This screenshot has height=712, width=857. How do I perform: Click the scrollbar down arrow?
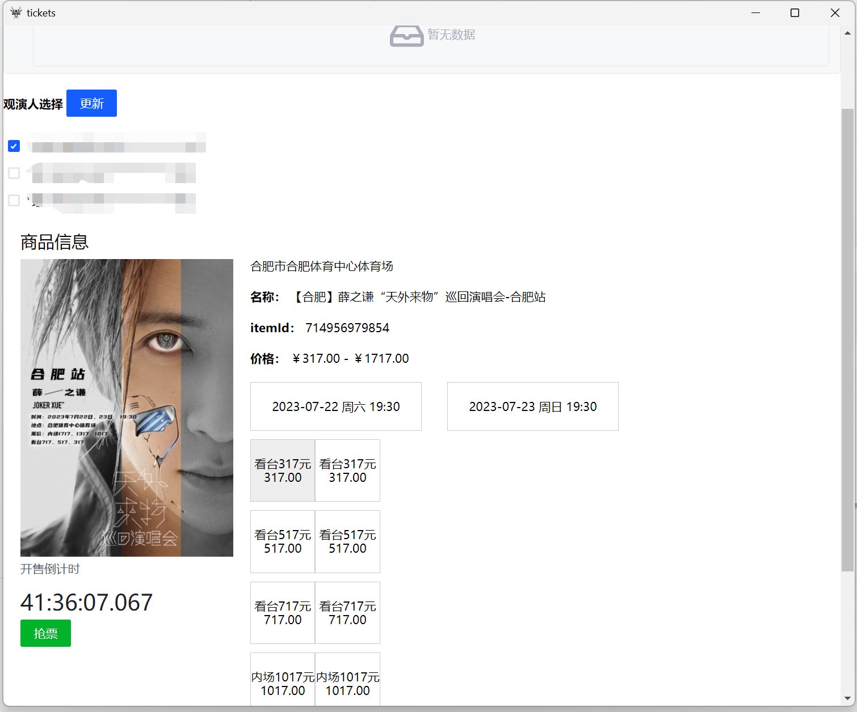coord(847,698)
